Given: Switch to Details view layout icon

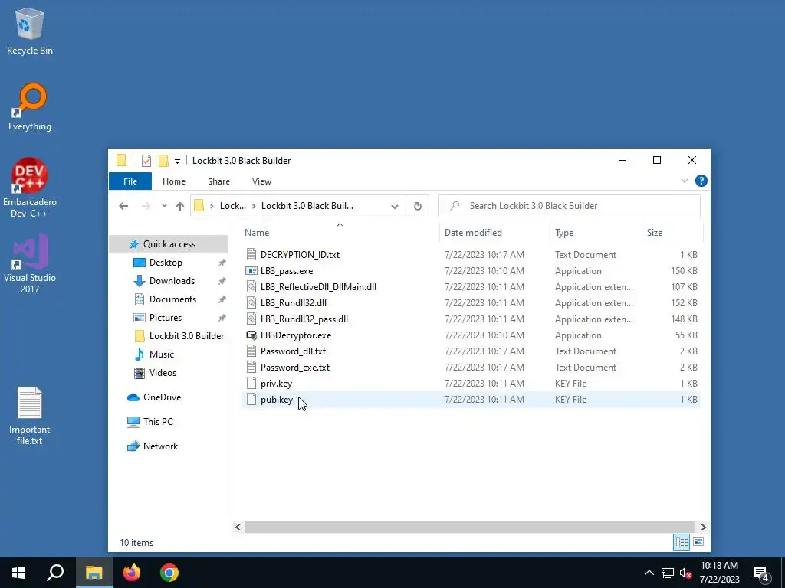Looking at the screenshot, I should [x=682, y=542].
